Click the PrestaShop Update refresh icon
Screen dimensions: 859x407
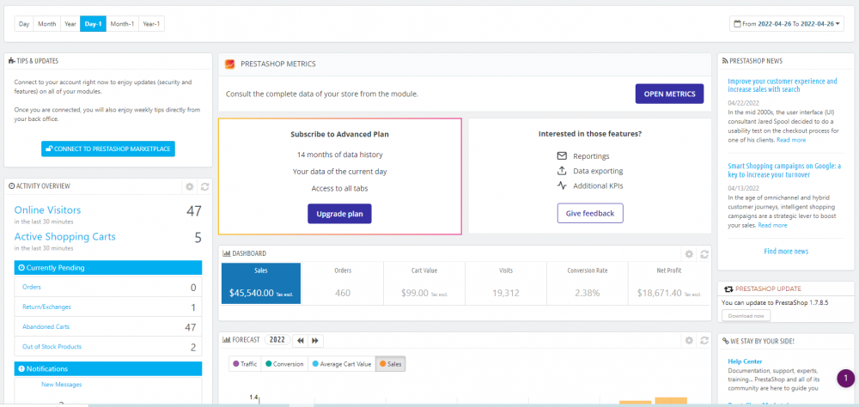point(728,289)
